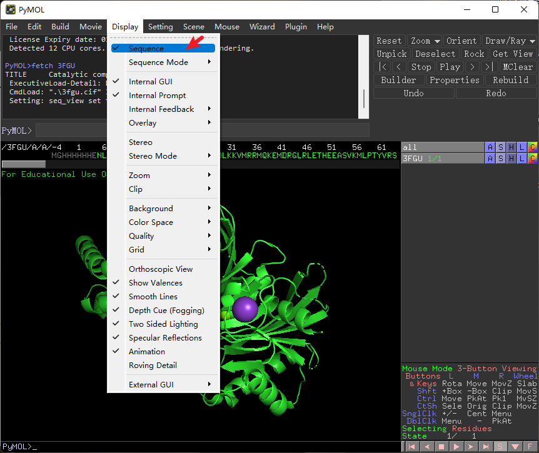
Task: Open the Show (S) menu for 3FGU
Action: (501, 159)
